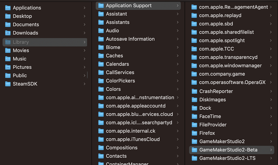Expand the FileProvider folder chevron

[x=271, y=124]
